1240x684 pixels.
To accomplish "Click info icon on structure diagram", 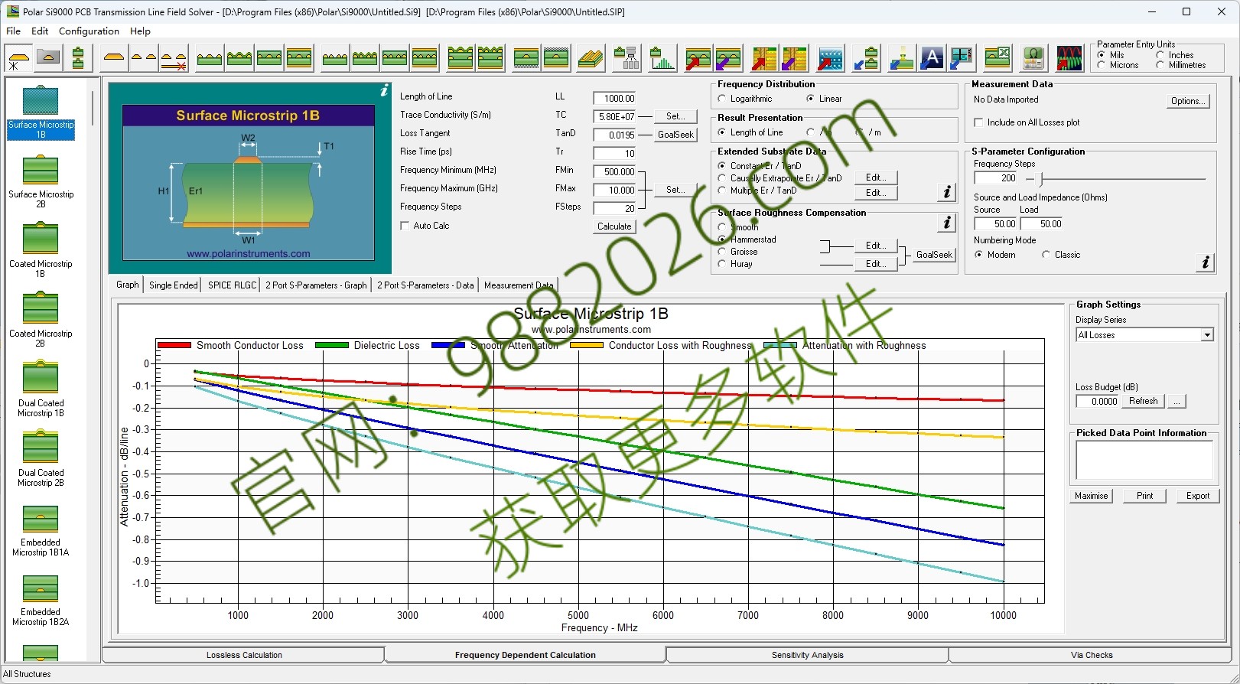I will pyautogui.click(x=384, y=90).
